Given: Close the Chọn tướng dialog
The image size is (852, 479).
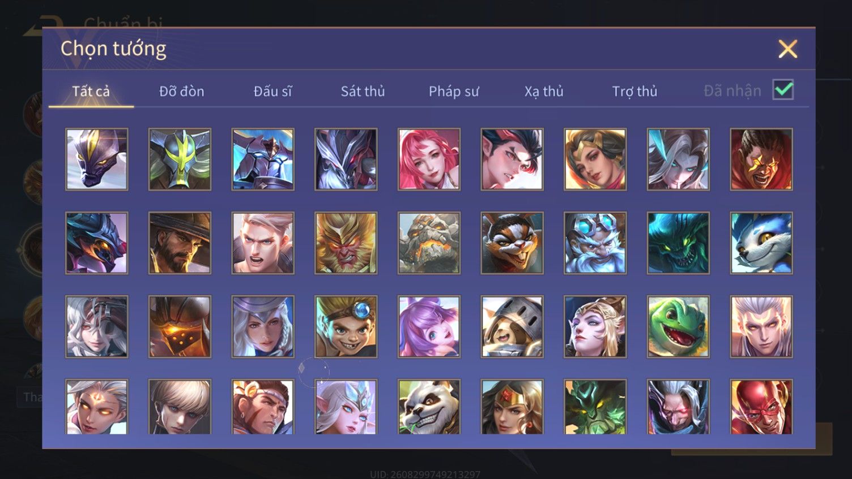Looking at the screenshot, I should (787, 49).
